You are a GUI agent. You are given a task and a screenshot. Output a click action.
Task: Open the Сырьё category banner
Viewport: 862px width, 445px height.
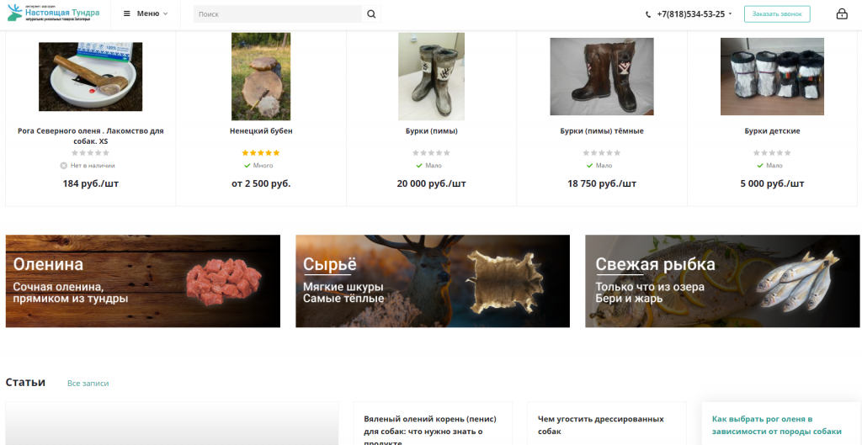(433, 281)
